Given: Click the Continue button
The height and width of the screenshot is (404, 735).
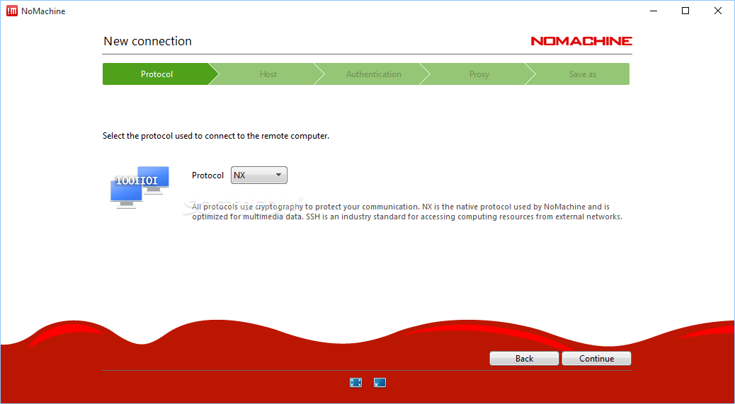Looking at the screenshot, I should tap(596, 358).
